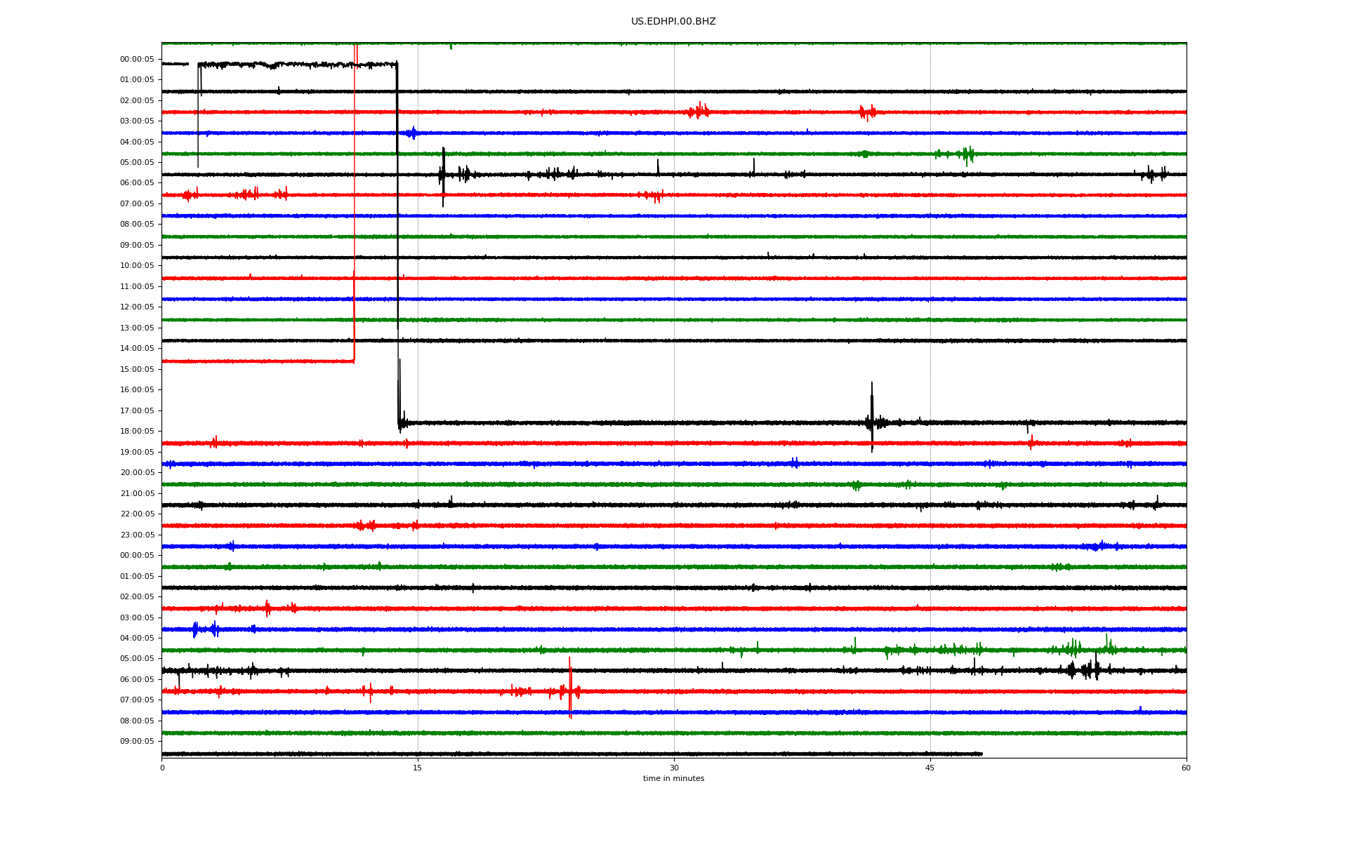Click the y-axis time label 11:00:05

(137, 286)
